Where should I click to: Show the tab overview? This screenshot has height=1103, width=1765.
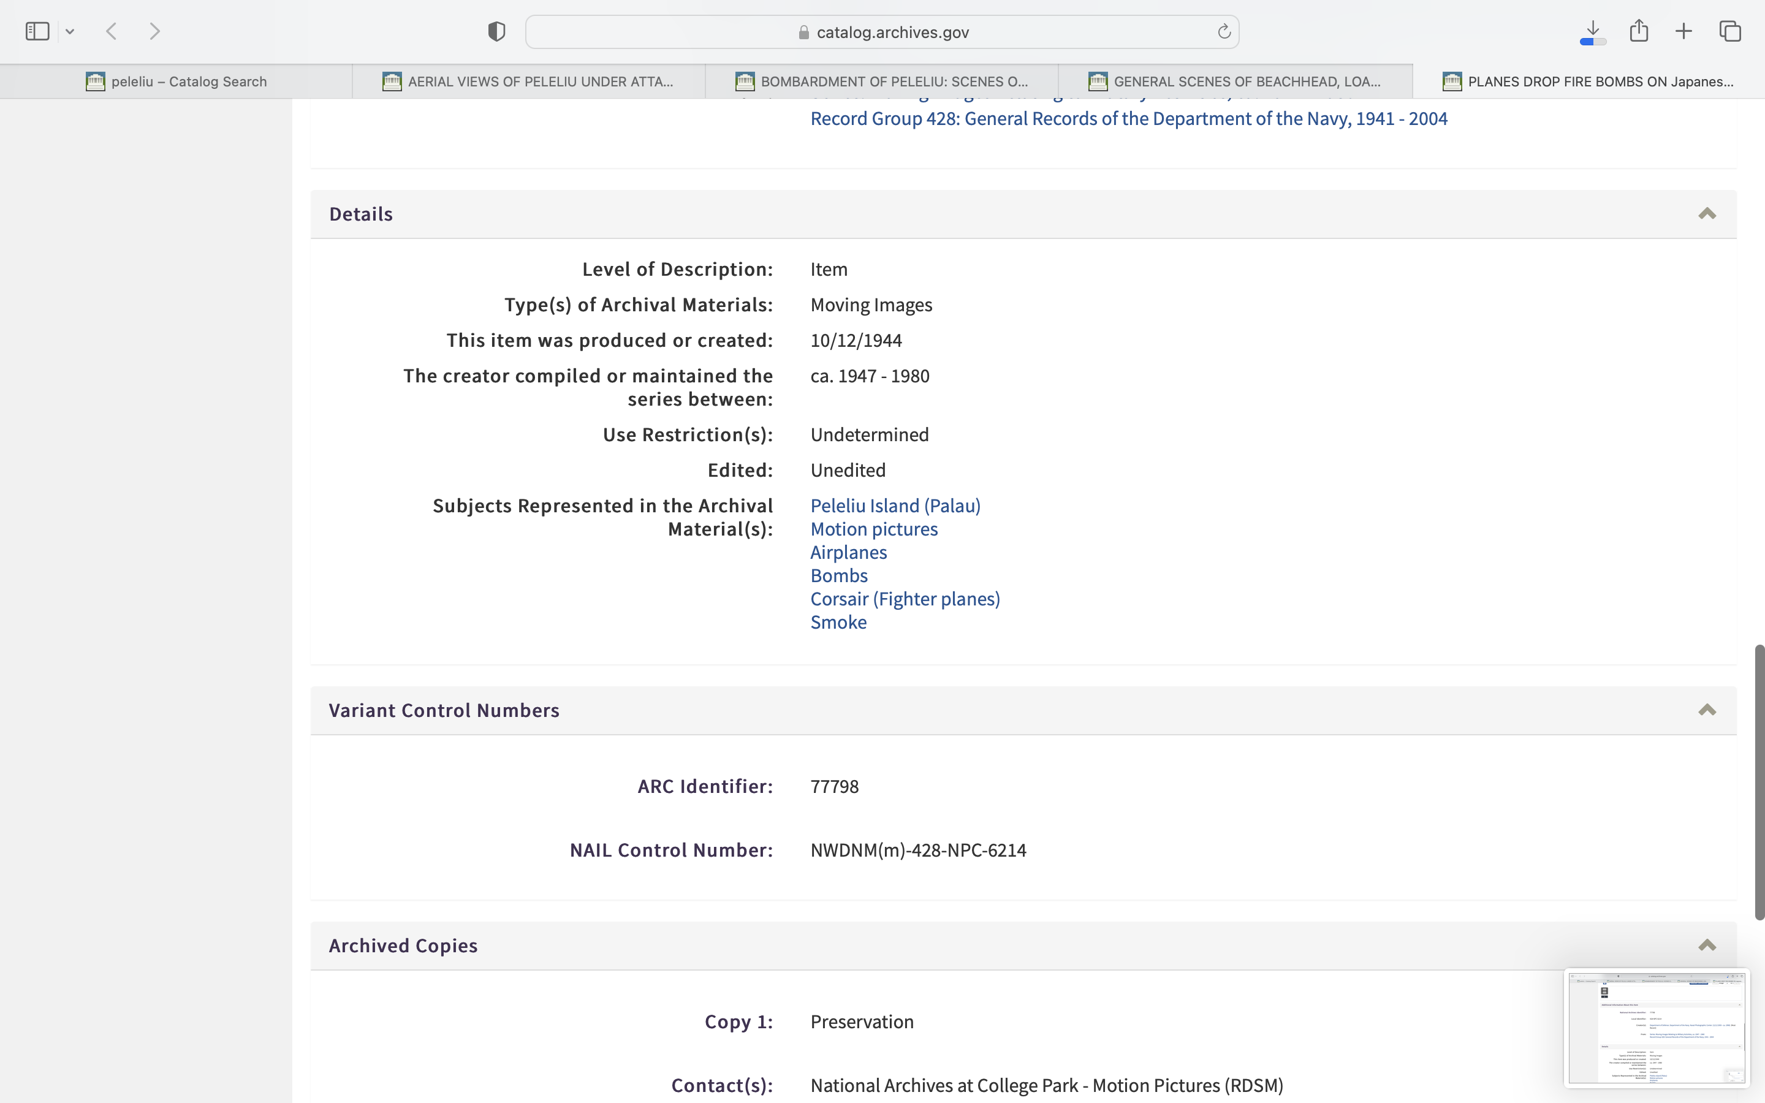coord(1730,31)
